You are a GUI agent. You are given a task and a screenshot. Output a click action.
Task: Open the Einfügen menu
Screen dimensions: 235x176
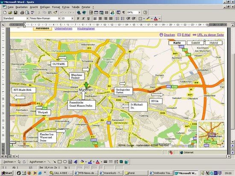click(x=45, y=7)
